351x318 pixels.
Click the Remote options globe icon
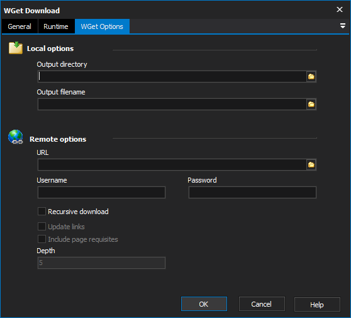click(16, 137)
